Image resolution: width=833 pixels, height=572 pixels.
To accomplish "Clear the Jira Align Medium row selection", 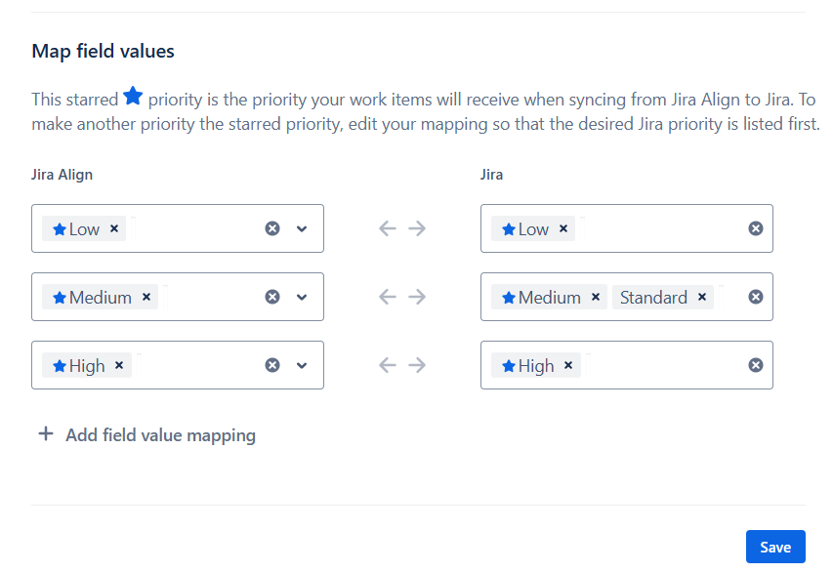I will (272, 297).
